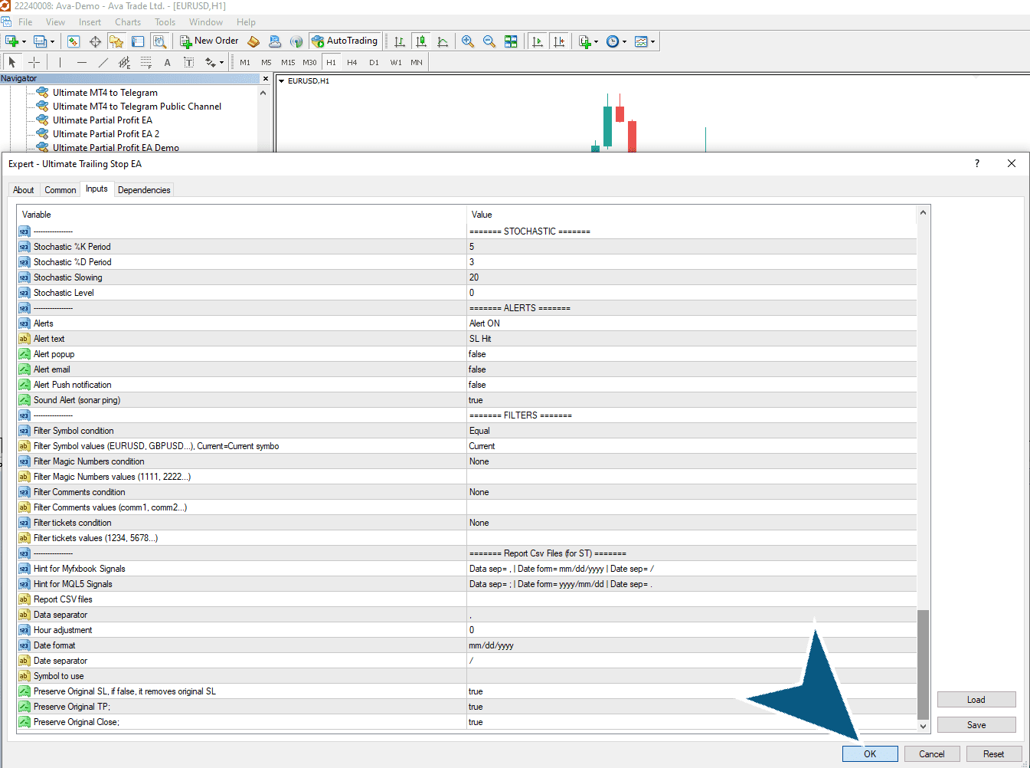
Task: Click the inputs list vertical scrollbar thumb
Action: pyautogui.click(x=923, y=664)
